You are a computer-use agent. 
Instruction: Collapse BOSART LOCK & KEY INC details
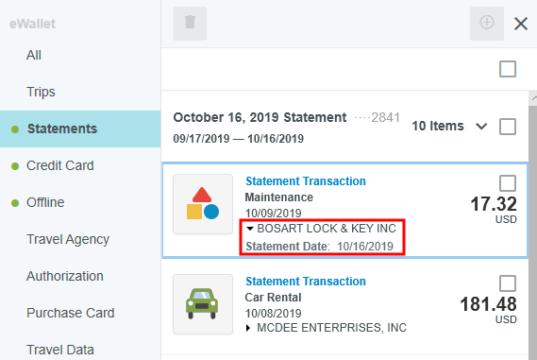(250, 229)
